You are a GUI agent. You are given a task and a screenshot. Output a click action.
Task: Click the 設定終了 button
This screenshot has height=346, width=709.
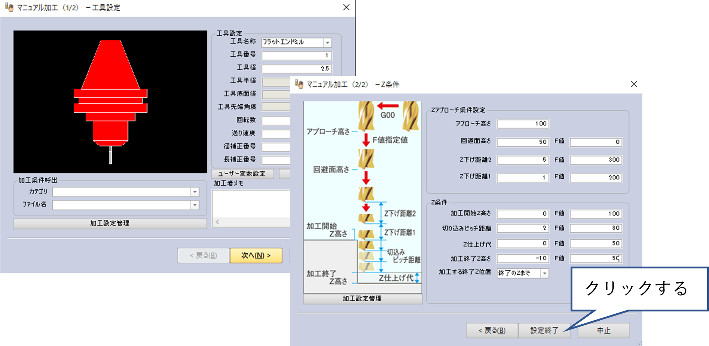(x=544, y=331)
